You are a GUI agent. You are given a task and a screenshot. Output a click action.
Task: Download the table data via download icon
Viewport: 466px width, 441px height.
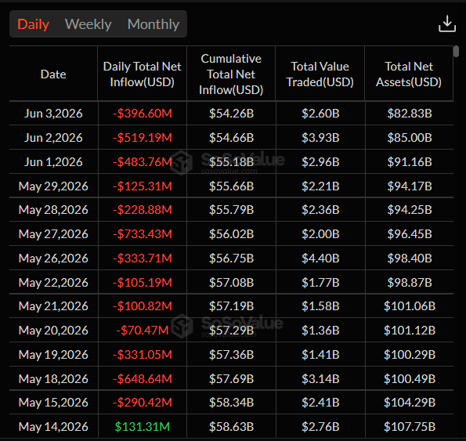[447, 23]
